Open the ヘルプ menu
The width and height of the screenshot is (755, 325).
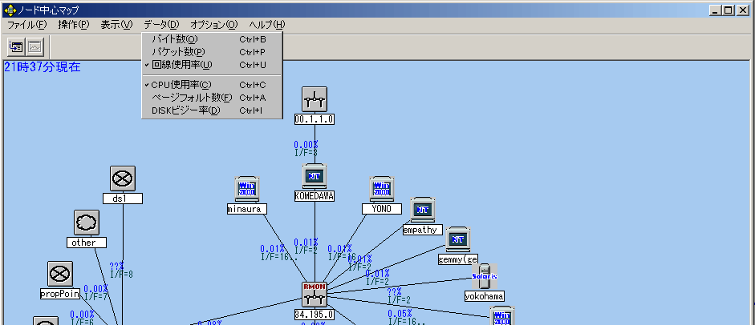point(267,25)
